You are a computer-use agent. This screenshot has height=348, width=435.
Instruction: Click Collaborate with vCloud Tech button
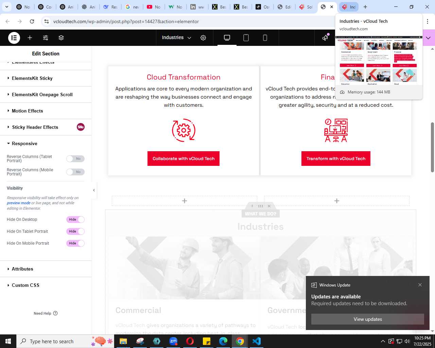(x=184, y=159)
